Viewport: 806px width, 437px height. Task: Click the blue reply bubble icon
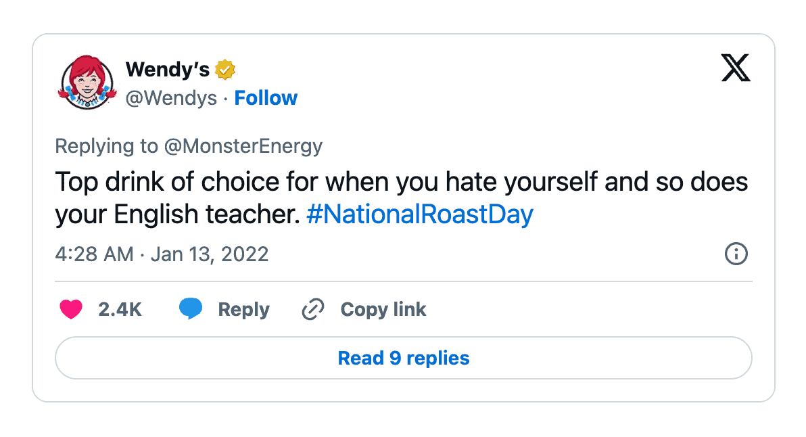point(191,308)
